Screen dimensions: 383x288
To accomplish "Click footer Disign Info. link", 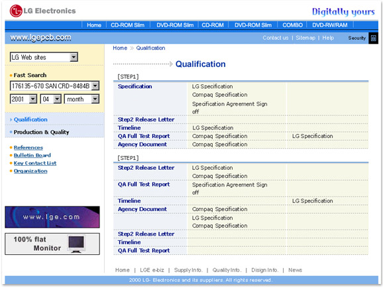I will coord(265,270).
